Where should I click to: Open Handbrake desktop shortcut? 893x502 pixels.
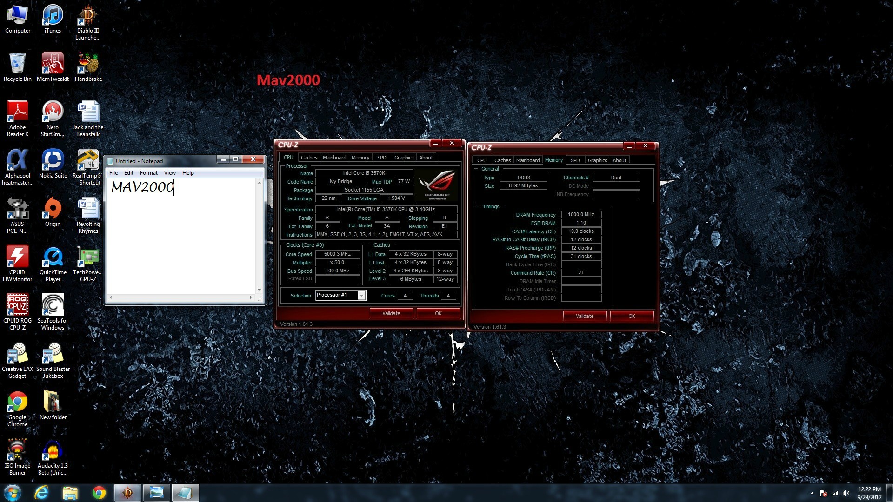point(88,67)
